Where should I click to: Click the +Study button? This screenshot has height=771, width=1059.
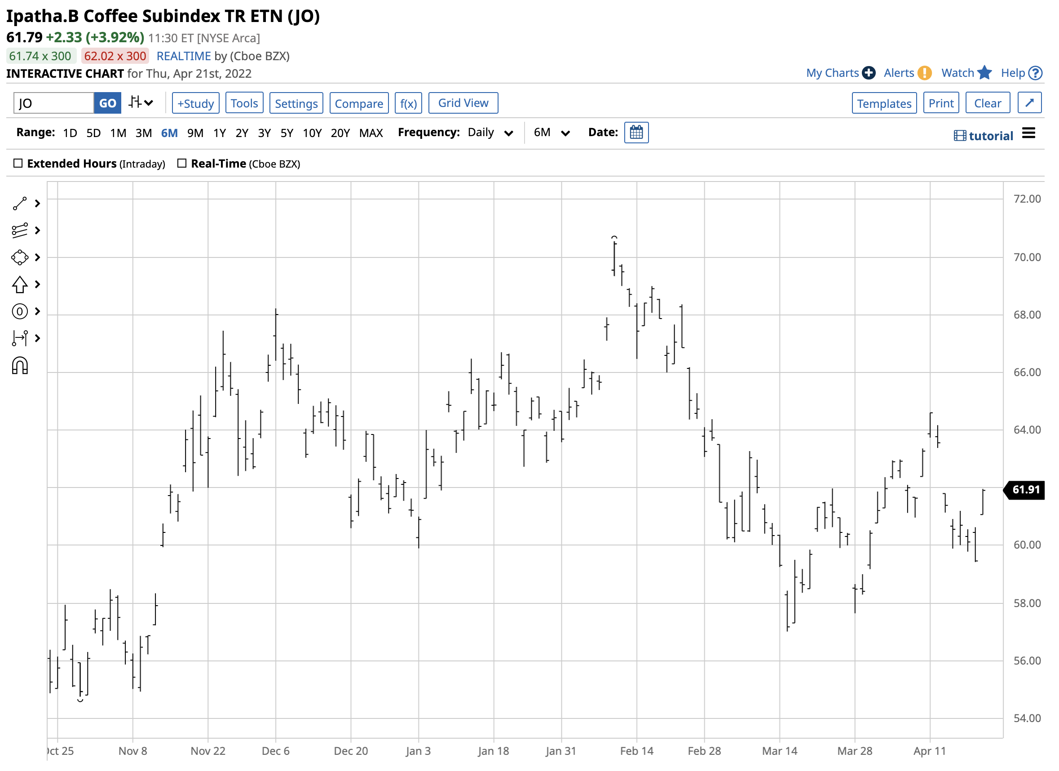(x=196, y=103)
